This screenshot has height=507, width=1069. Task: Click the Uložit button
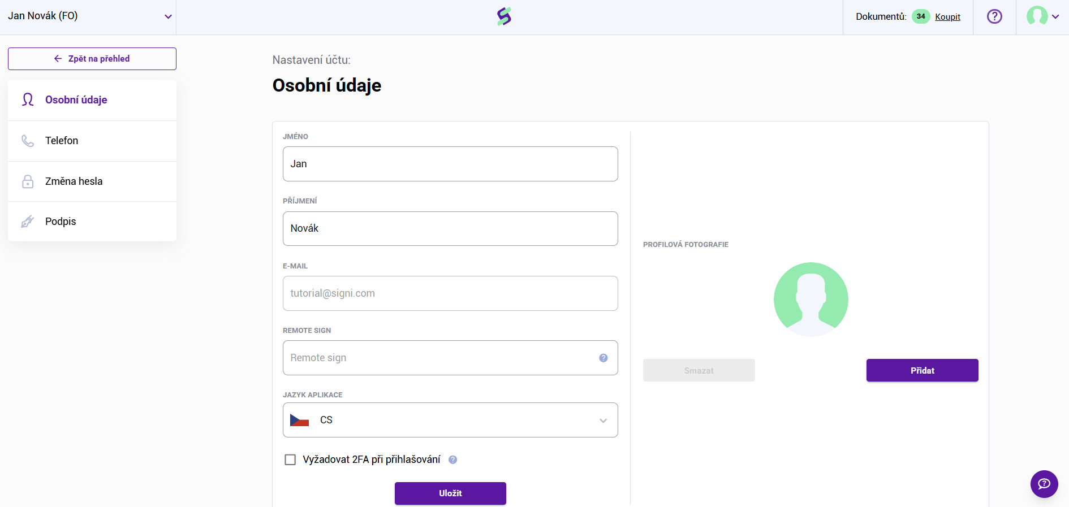click(450, 493)
